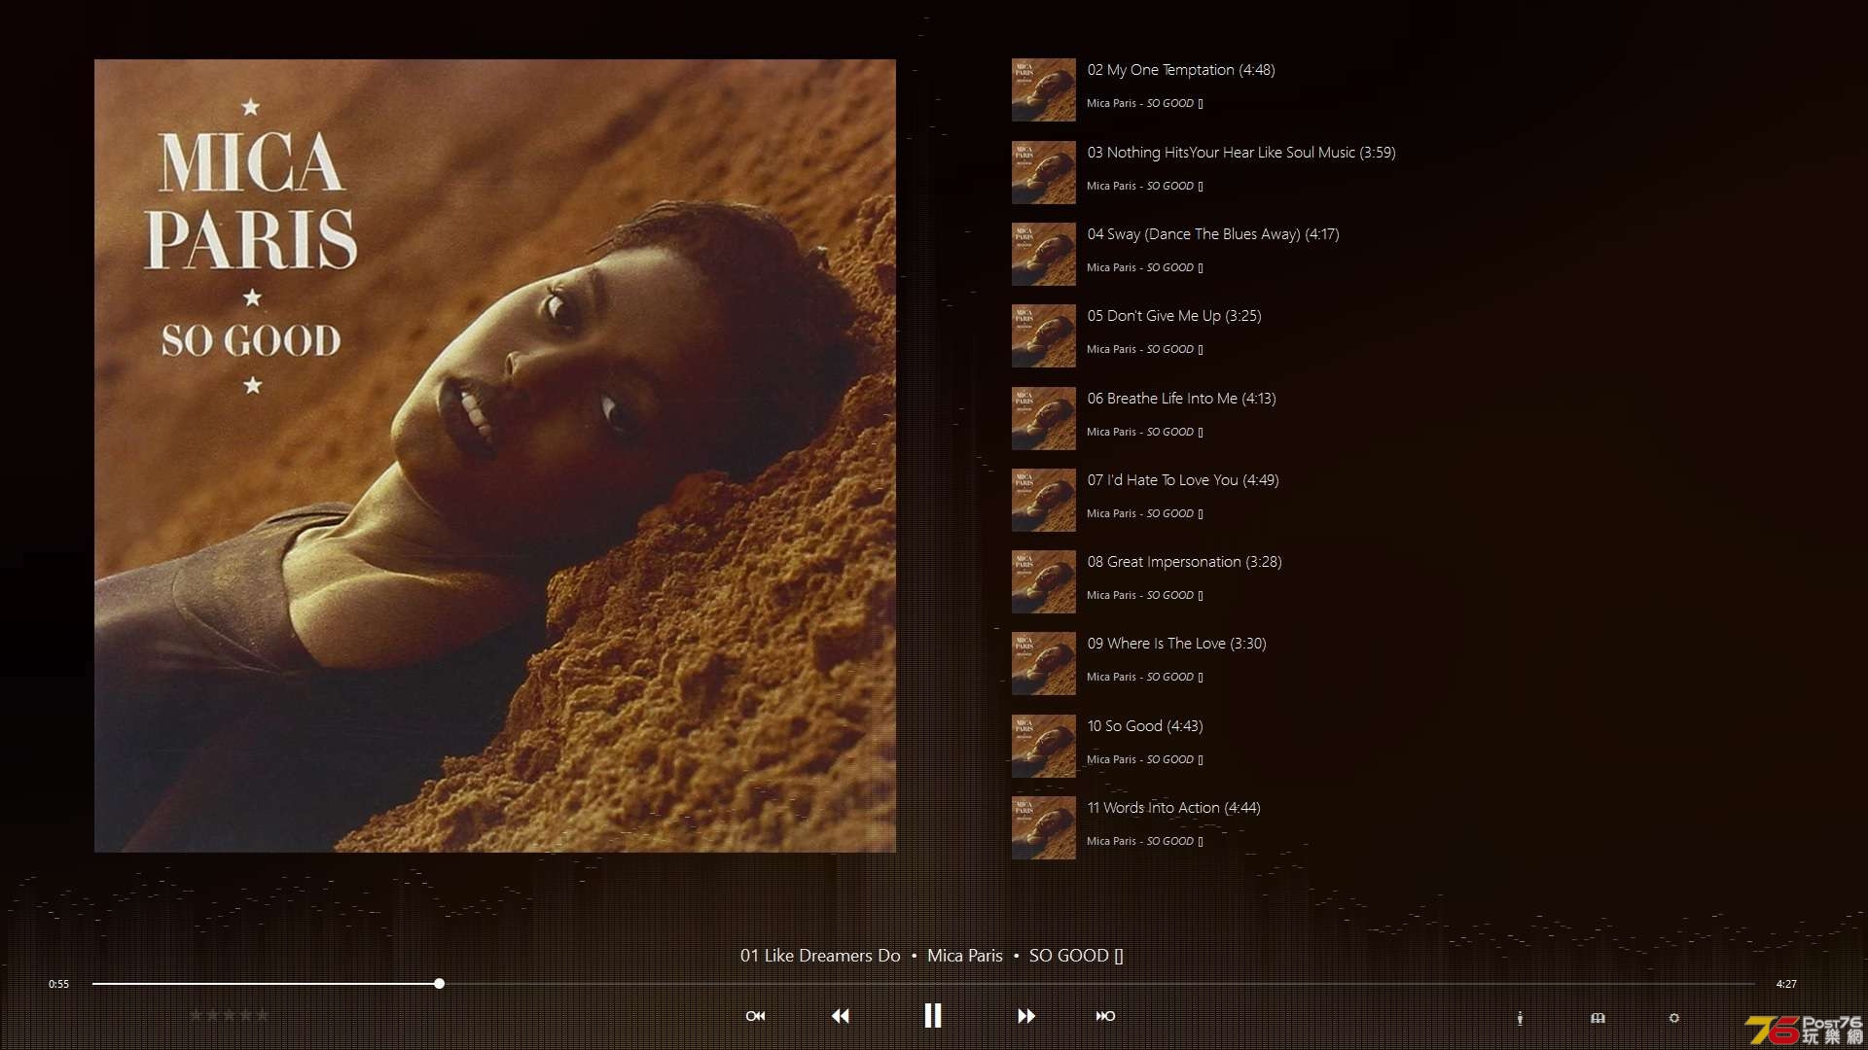Screen dimensions: 1868x1050
Task: Click thumbnail beside 04 Sway track
Action: [x=1044, y=254]
